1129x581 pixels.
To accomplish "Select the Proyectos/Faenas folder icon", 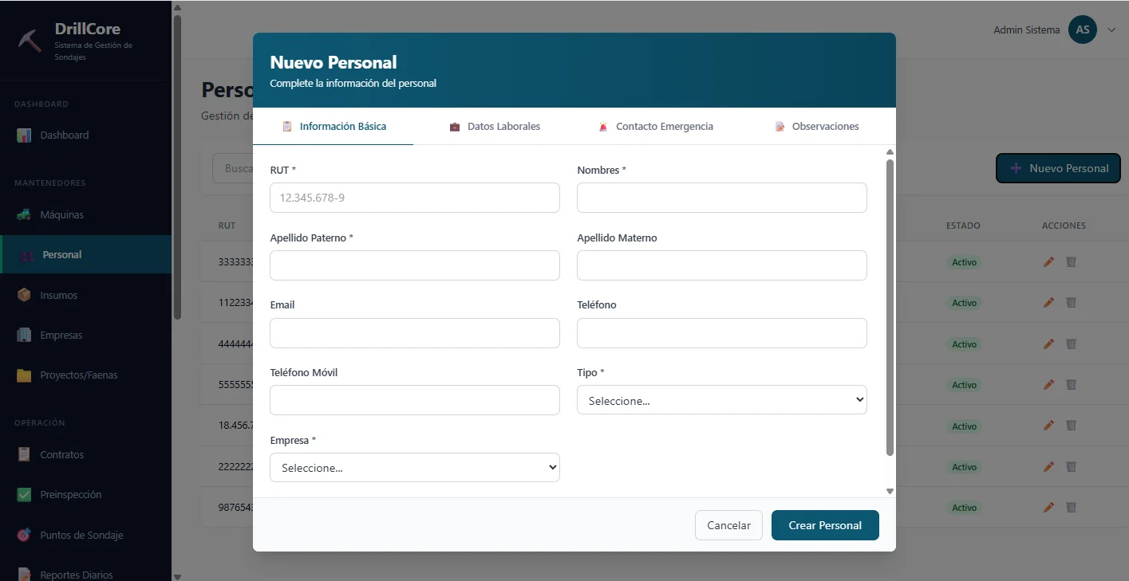I will [x=24, y=375].
